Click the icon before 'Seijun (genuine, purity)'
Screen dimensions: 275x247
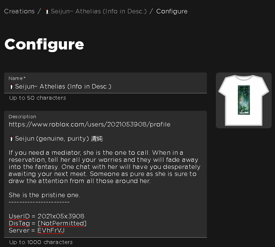click(x=11, y=139)
